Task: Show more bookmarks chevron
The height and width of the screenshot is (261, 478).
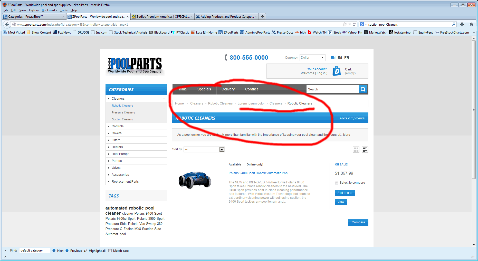Action: pyautogui.click(x=474, y=32)
